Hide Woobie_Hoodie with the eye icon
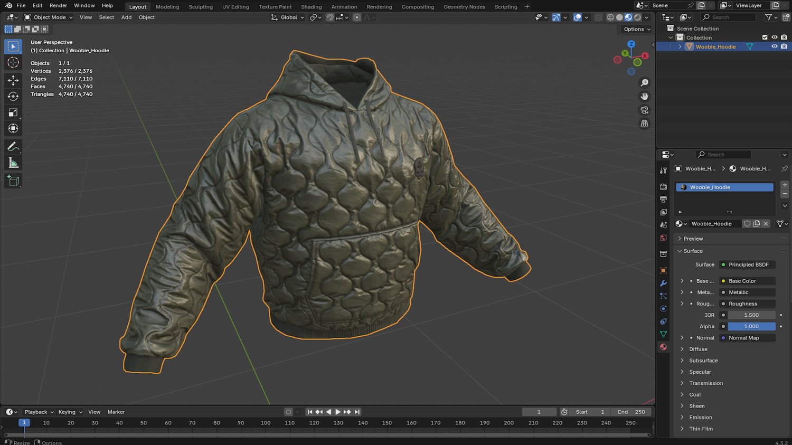This screenshot has height=445, width=792. pos(774,46)
